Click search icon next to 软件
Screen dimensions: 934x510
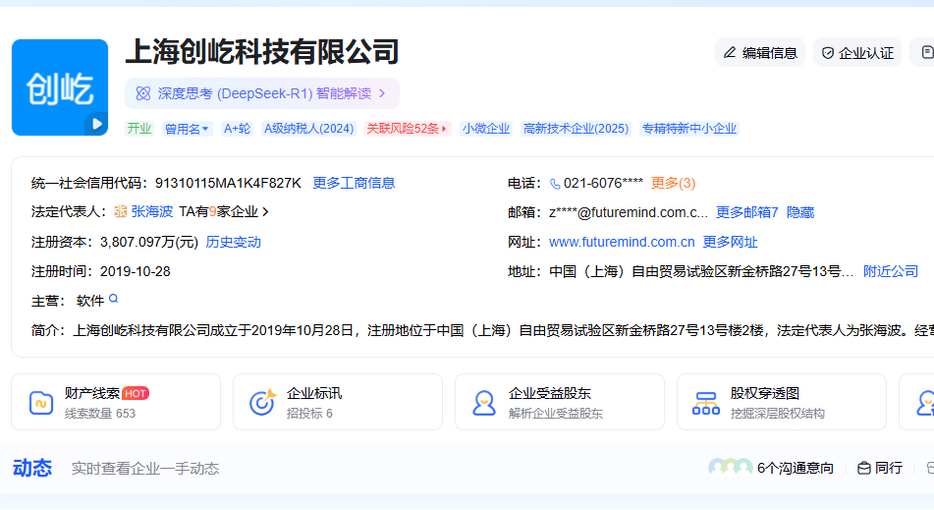click(x=113, y=299)
